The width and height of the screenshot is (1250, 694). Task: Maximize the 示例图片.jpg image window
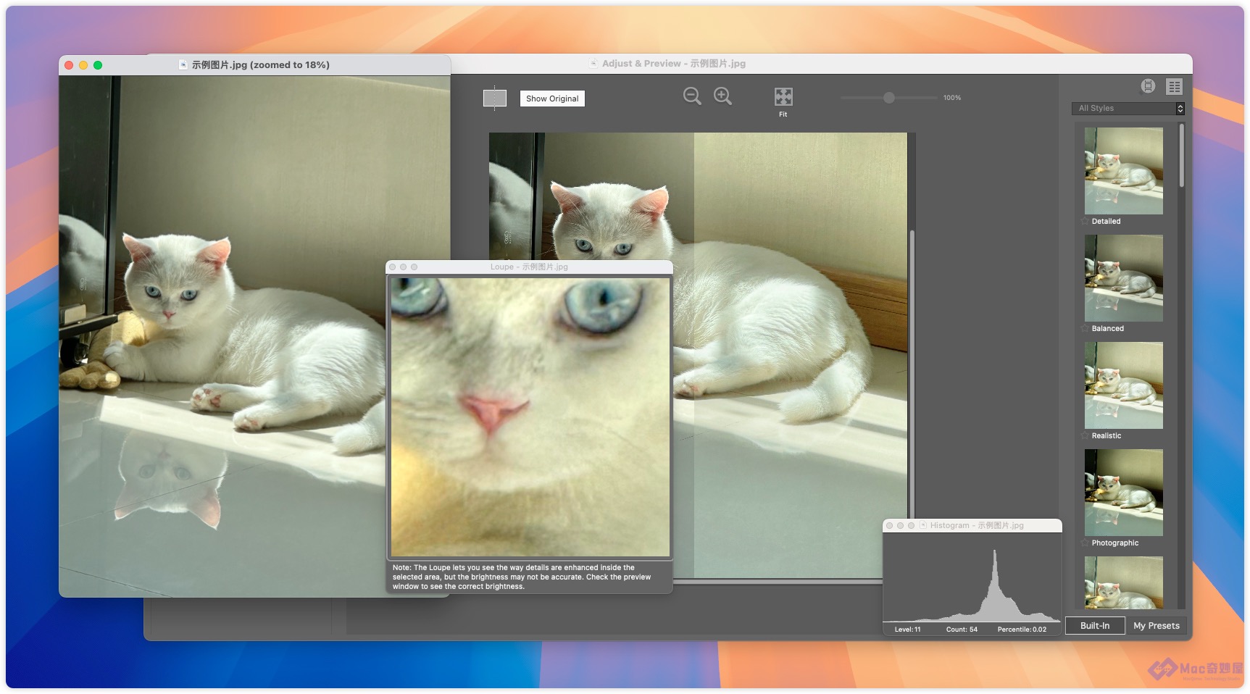98,65
